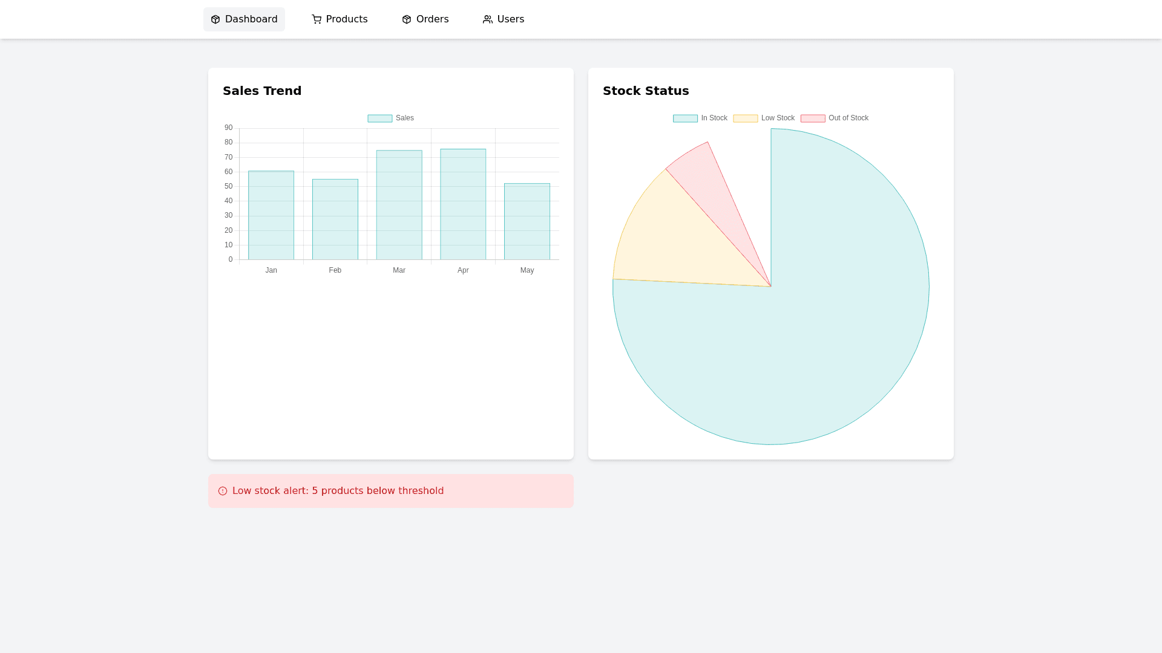The height and width of the screenshot is (653, 1162).
Task: Click the low stock alert message text
Action: click(x=338, y=491)
